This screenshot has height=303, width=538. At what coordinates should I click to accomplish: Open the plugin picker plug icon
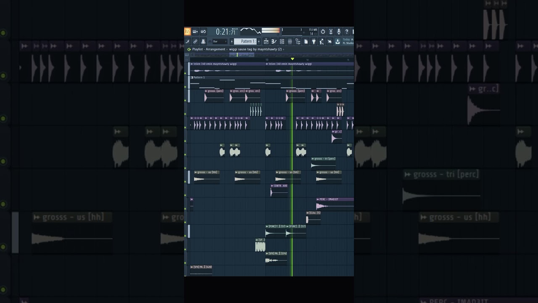coord(314,41)
